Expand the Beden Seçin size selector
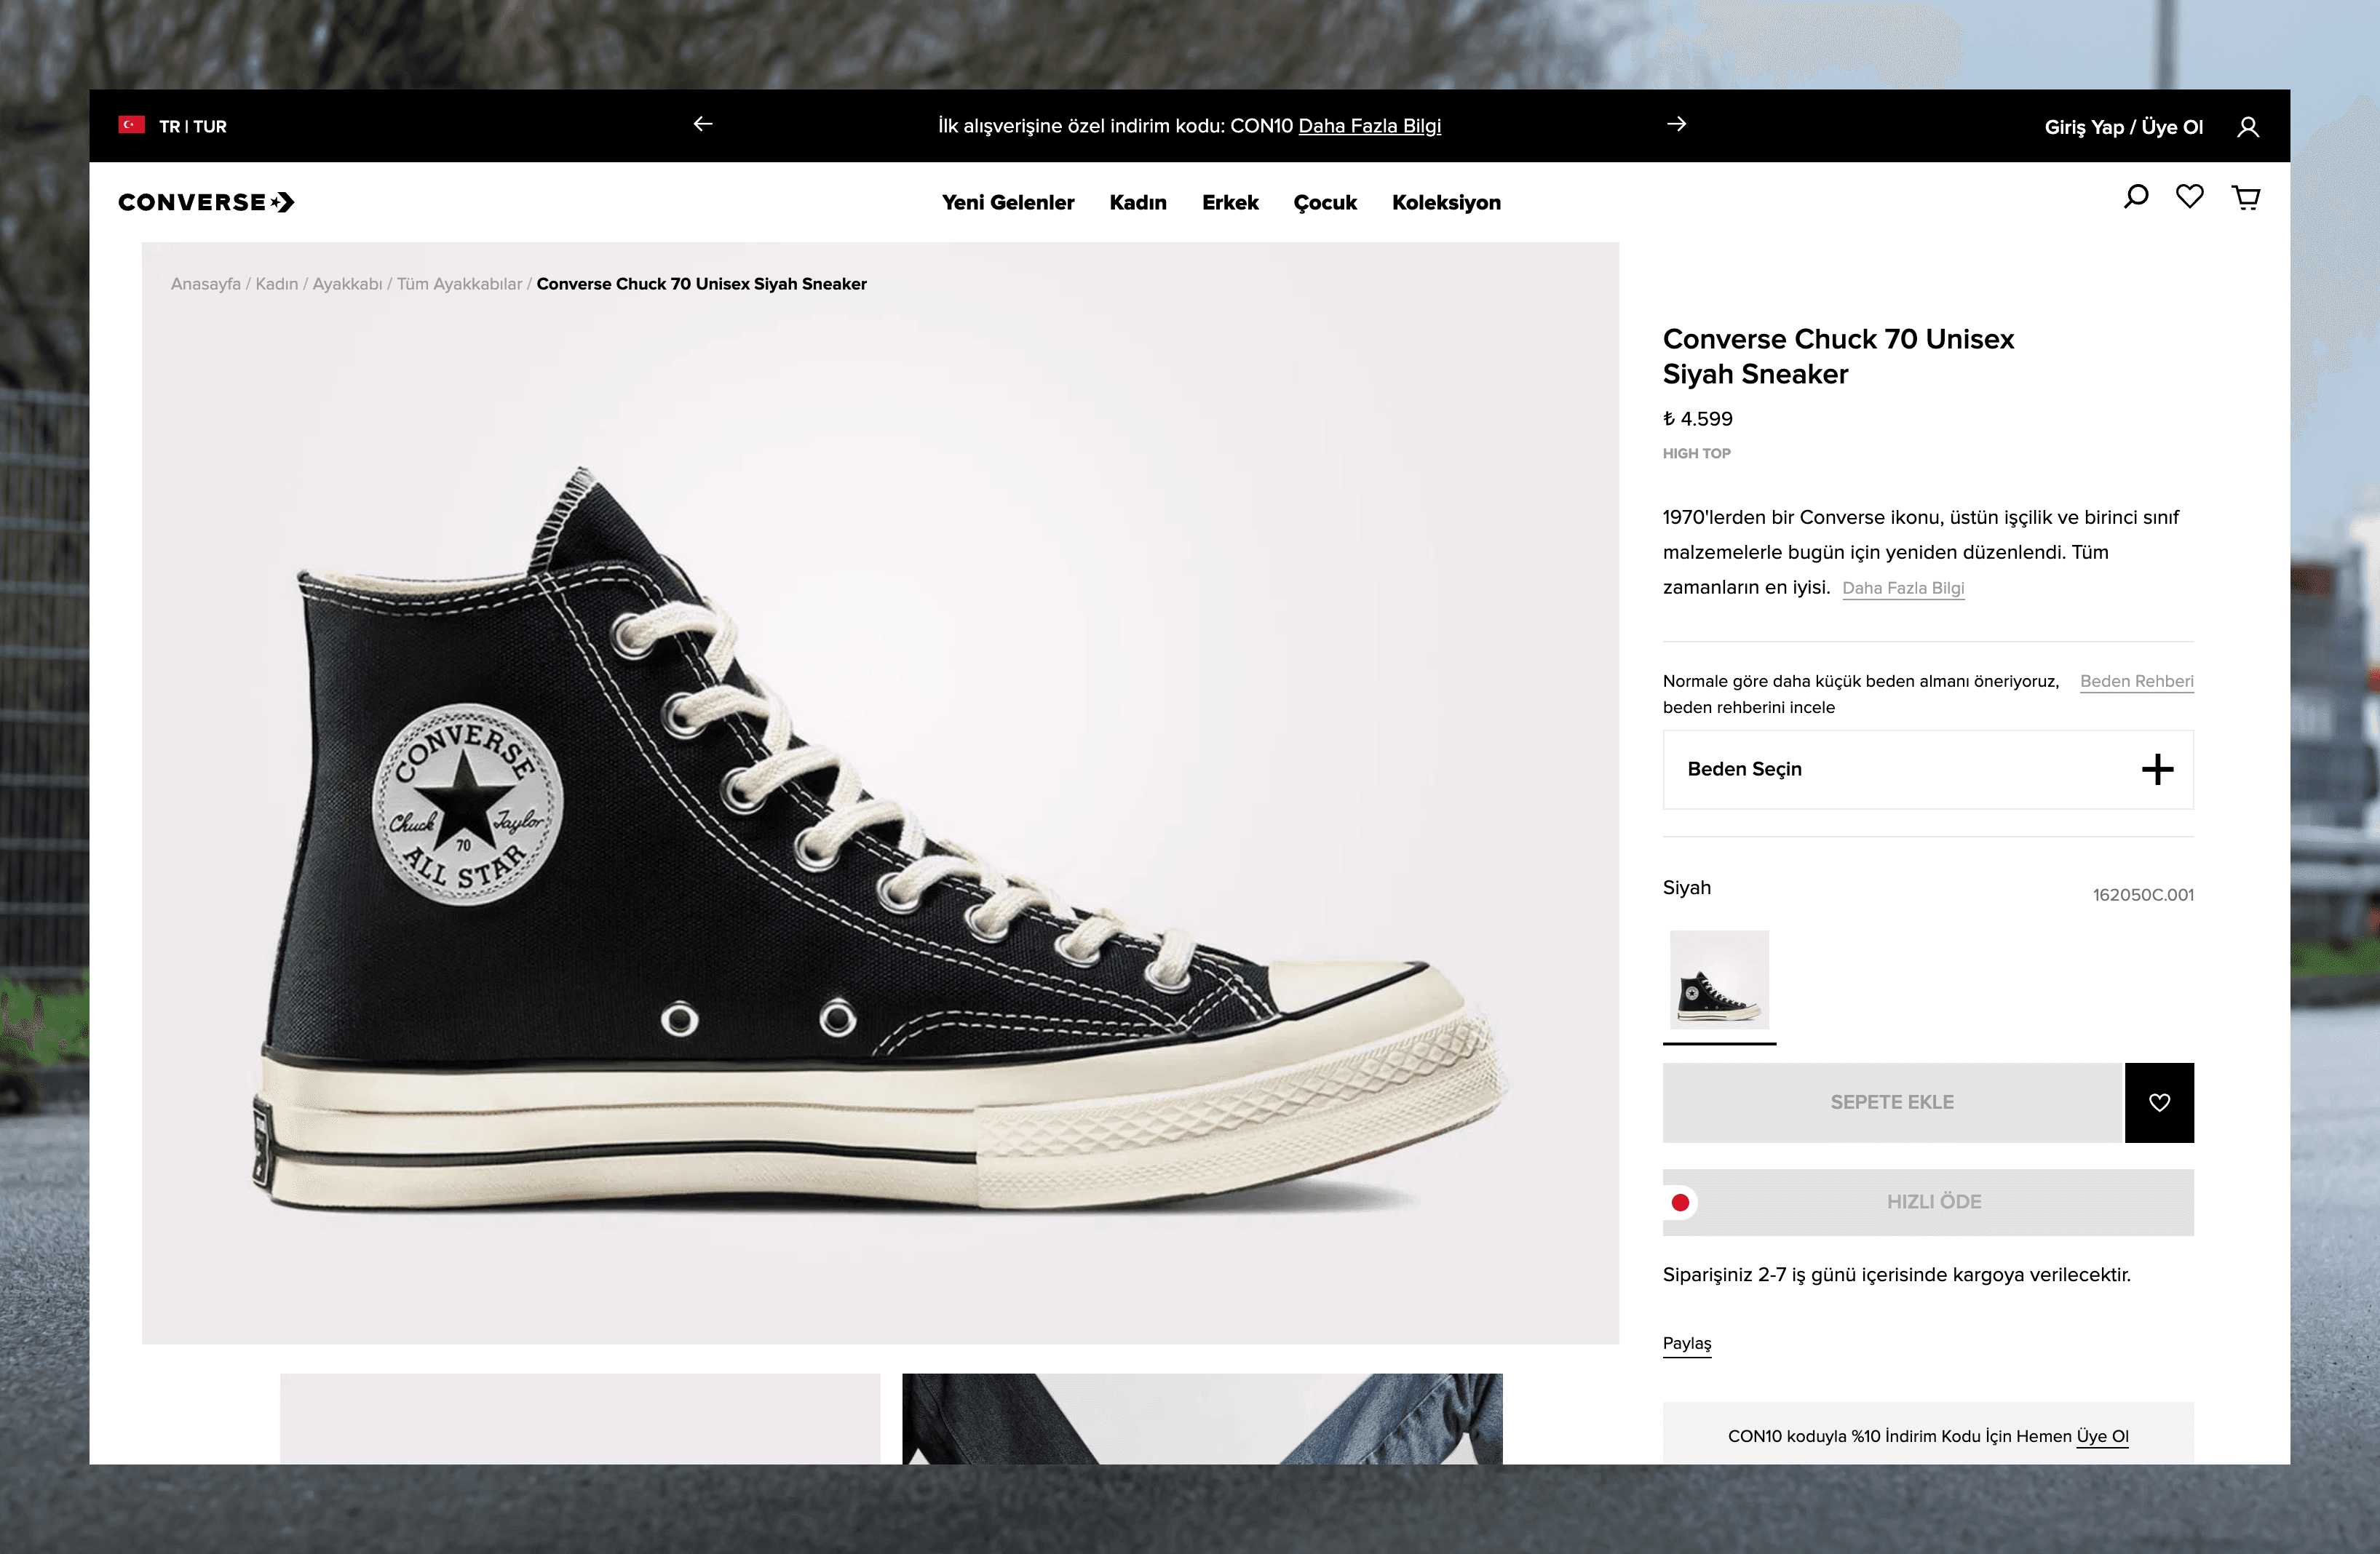The image size is (2380, 1554). pos(1745,768)
